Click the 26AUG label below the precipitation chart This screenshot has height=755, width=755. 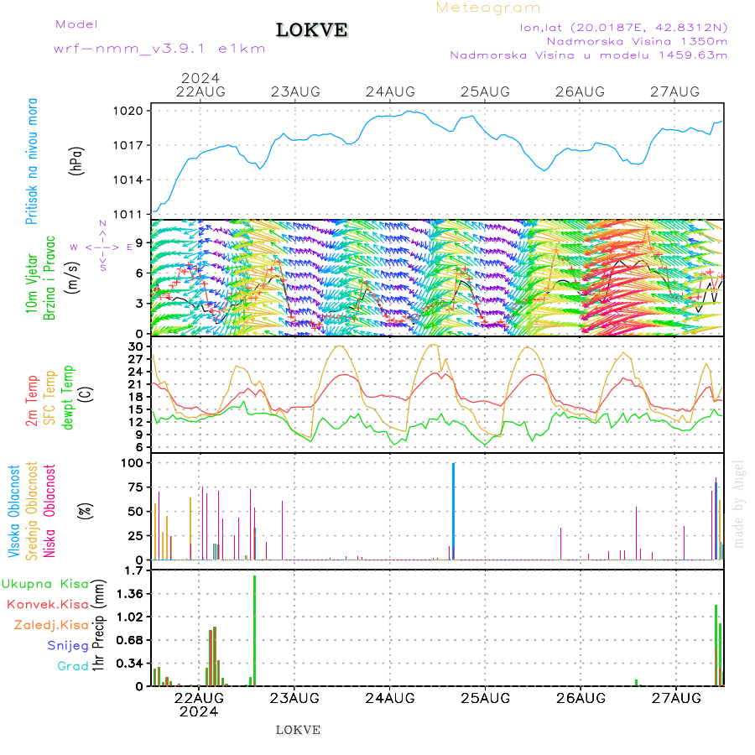(x=581, y=698)
